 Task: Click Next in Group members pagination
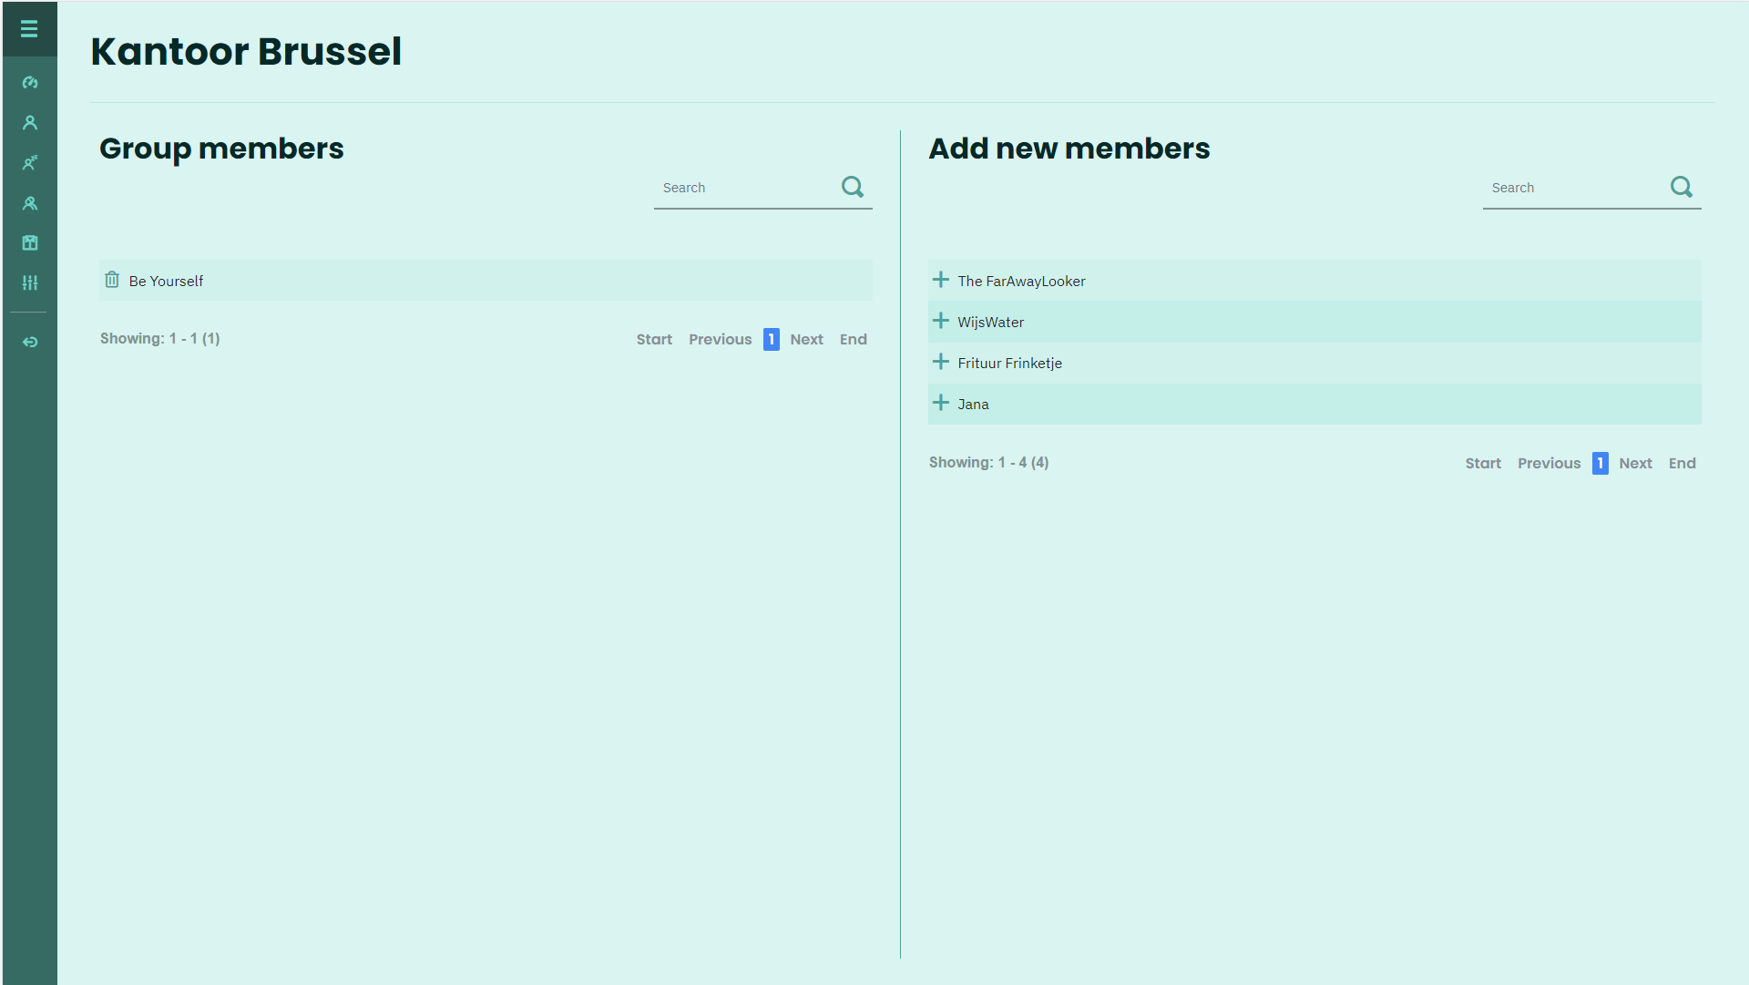tap(806, 339)
